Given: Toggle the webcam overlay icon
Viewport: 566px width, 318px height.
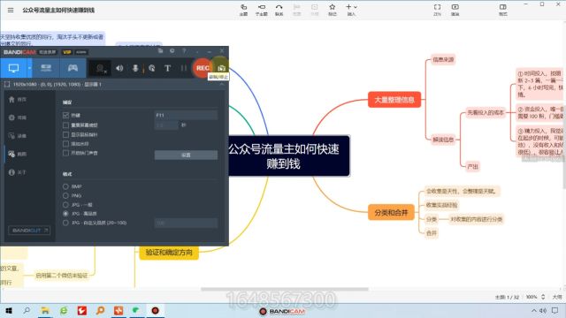Looking at the screenshot, I should click(x=100, y=68).
